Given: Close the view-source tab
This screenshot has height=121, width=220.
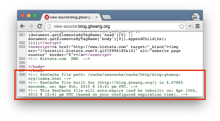Looking at the screenshot, I should (x=97, y=17).
